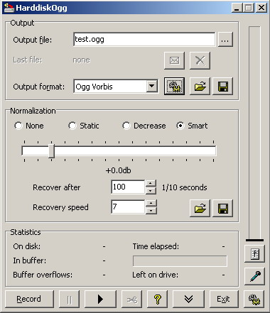Minimize the HarddiskOgg window
This screenshot has width=270, height=313.
coord(237,8)
